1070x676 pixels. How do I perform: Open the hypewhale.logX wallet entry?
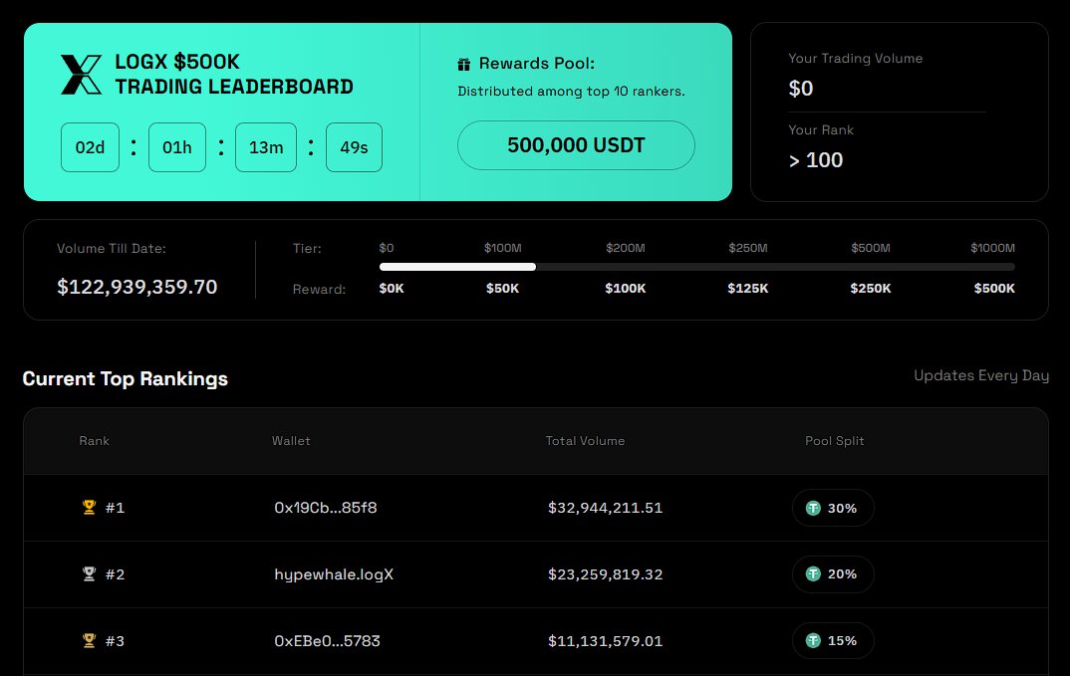(x=334, y=574)
